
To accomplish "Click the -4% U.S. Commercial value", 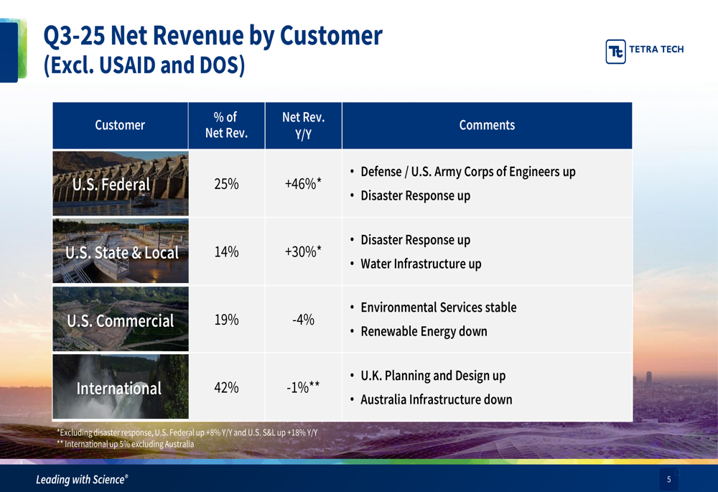I will (303, 320).
